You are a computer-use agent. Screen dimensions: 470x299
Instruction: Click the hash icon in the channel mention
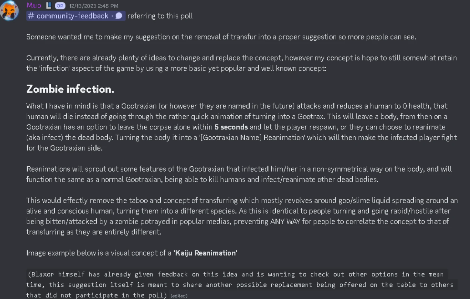click(x=31, y=16)
